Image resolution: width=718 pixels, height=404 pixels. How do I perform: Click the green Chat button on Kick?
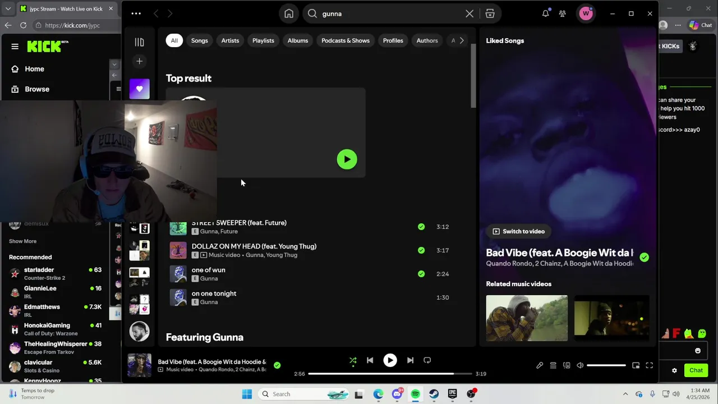(696, 370)
